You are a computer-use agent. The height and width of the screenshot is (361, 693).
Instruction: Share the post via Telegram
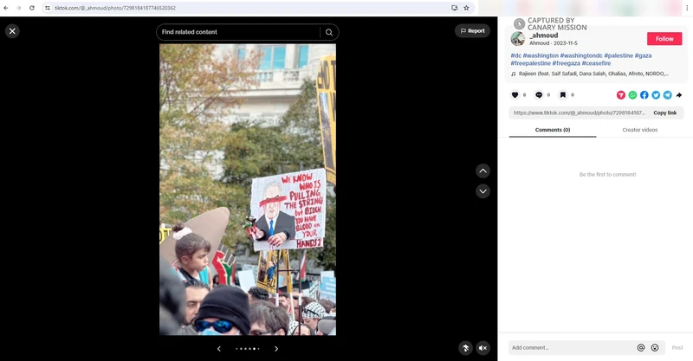(667, 95)
